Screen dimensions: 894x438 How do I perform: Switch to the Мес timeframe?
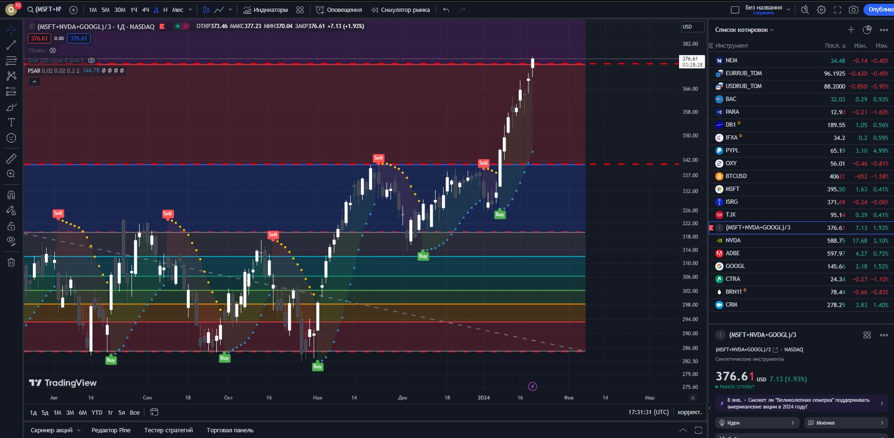click(178, 10)
